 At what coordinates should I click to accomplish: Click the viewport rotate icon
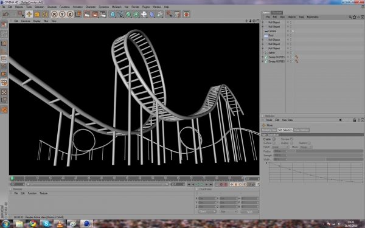coord(254,21)
